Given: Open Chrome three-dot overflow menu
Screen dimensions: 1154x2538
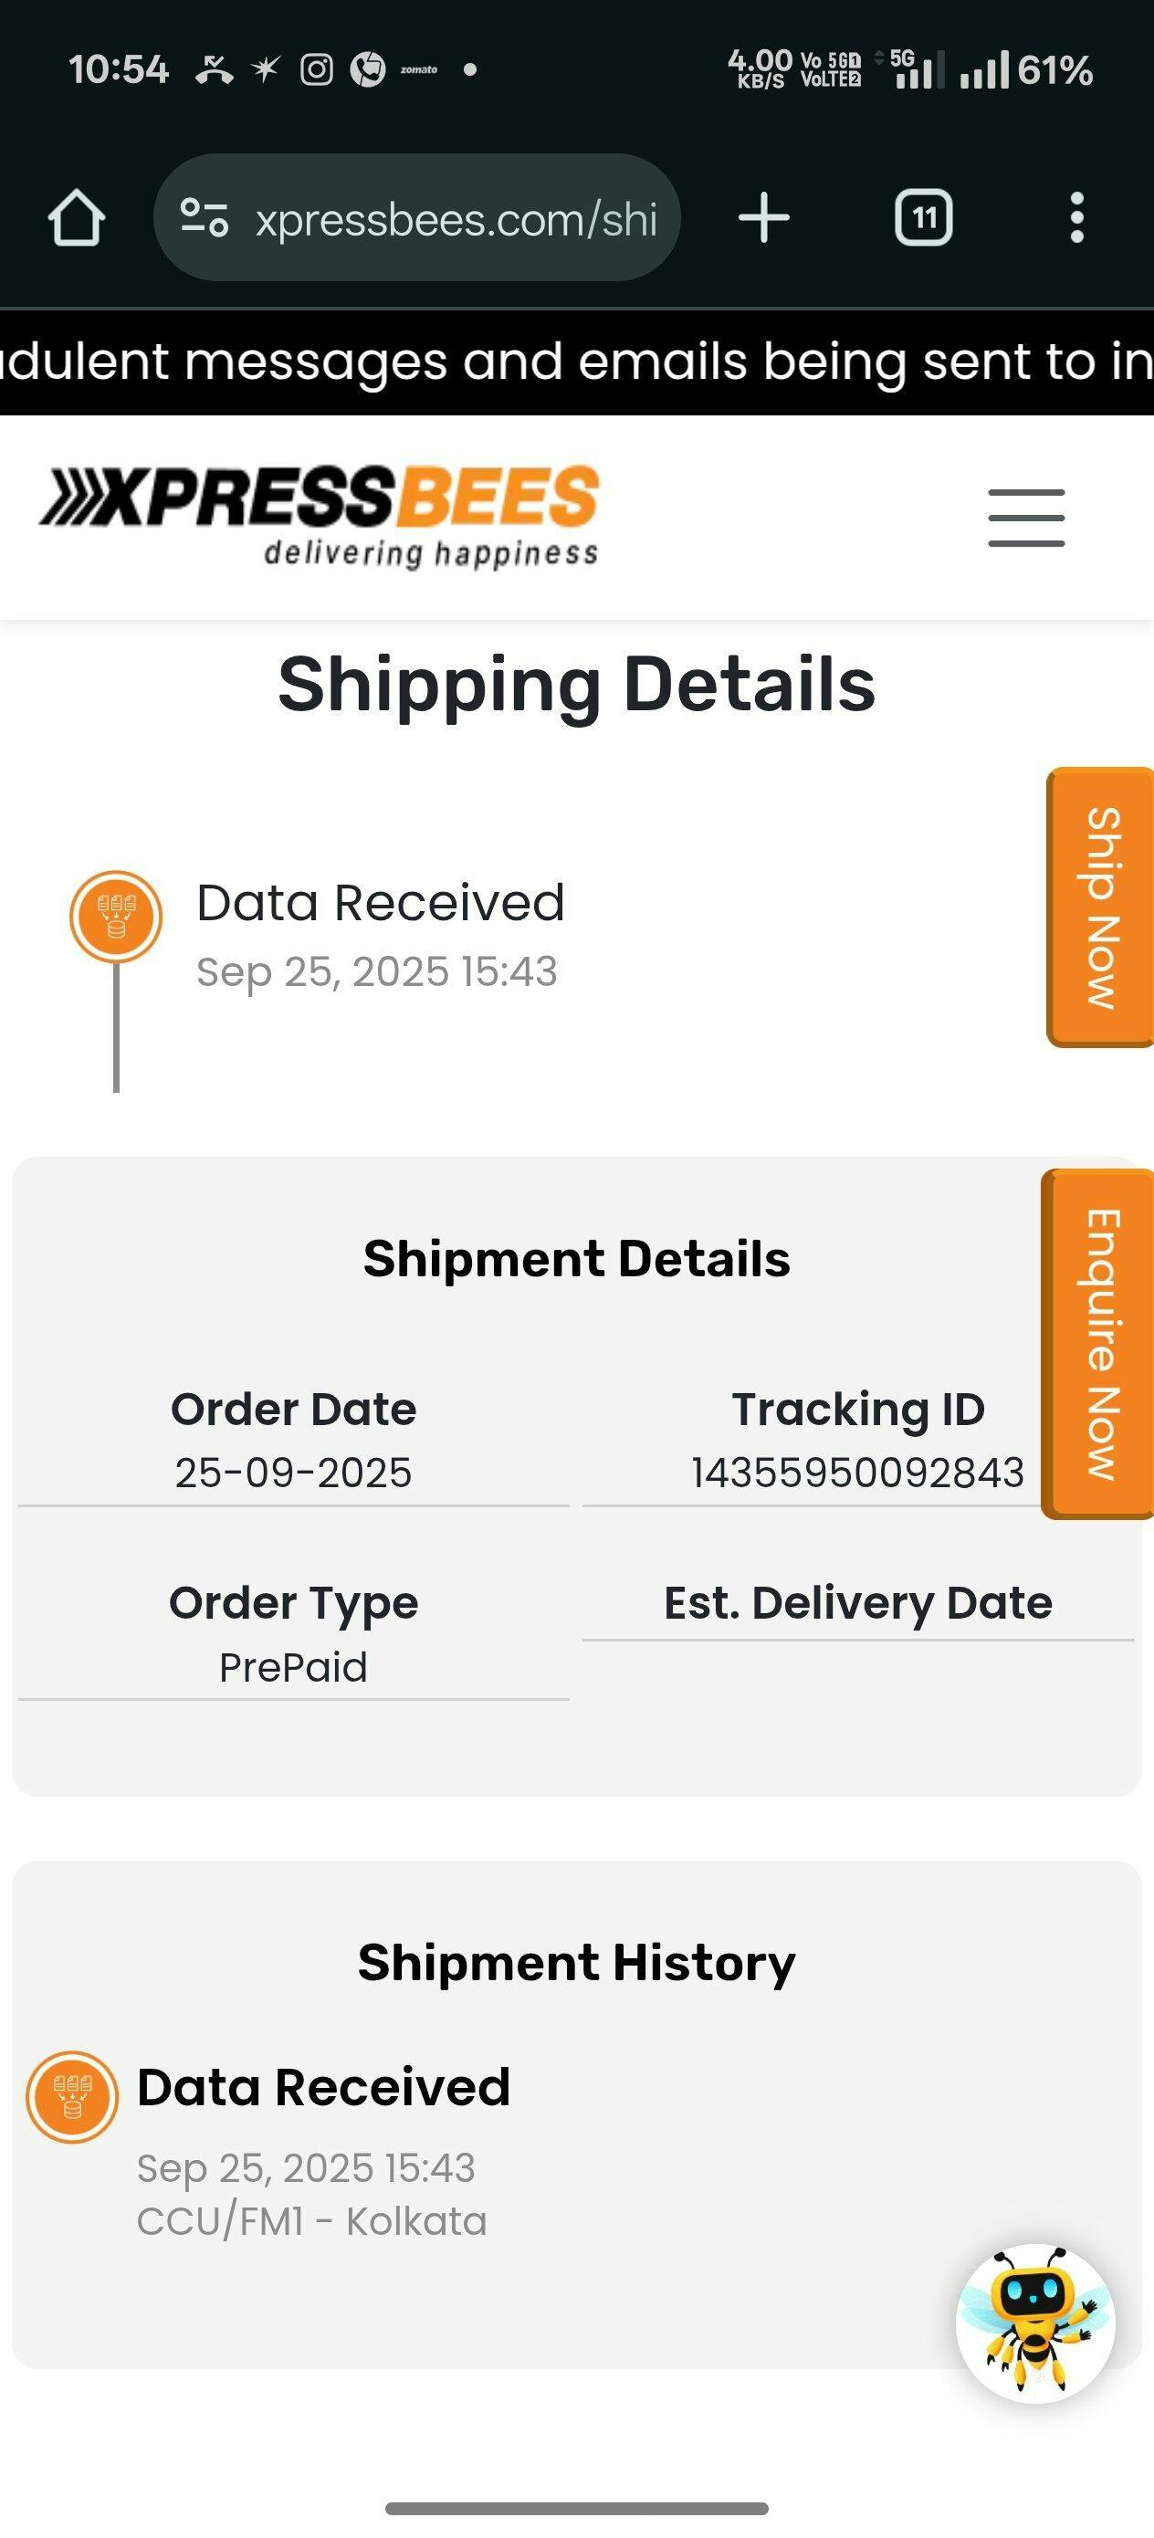Looking at the screenshot, I should (1077, 218).
